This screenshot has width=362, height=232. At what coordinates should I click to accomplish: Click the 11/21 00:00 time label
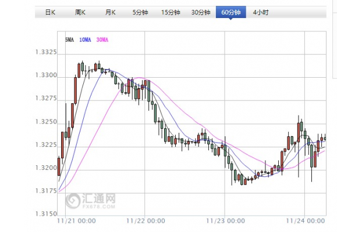coord(76,221)
